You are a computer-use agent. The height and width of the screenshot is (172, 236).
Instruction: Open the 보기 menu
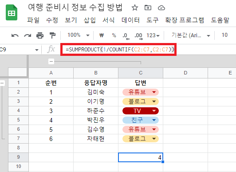[71, 20]
